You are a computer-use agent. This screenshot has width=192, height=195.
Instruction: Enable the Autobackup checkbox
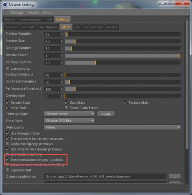pos(7,69)
